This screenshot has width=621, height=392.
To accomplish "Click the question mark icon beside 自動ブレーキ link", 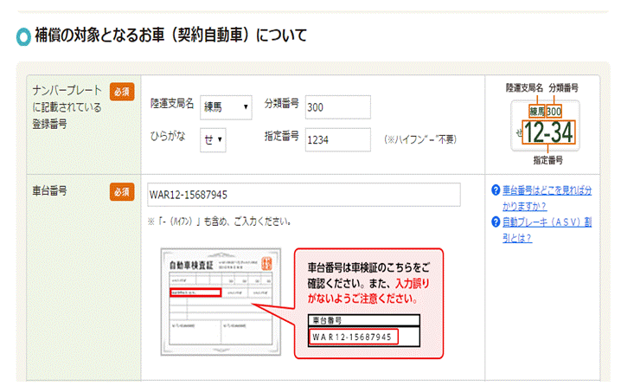I will 495,222.
